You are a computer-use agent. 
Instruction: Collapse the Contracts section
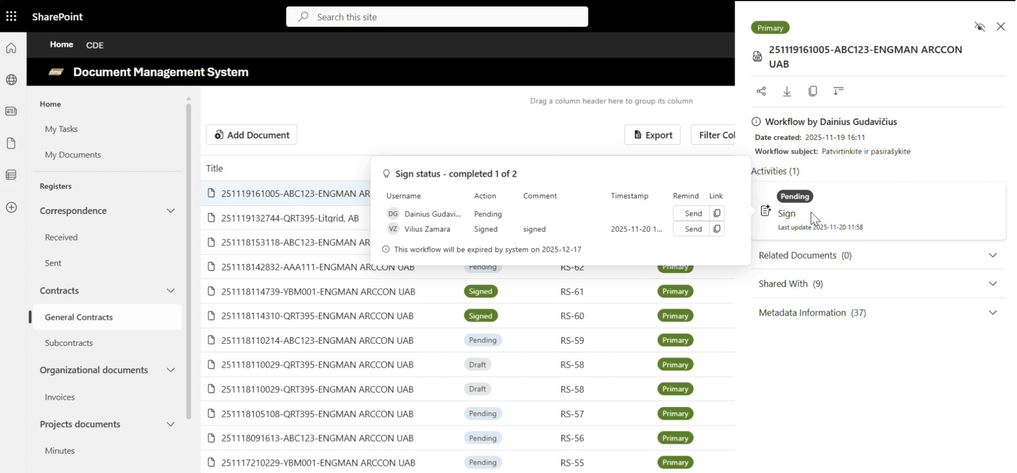click(171, 291)
